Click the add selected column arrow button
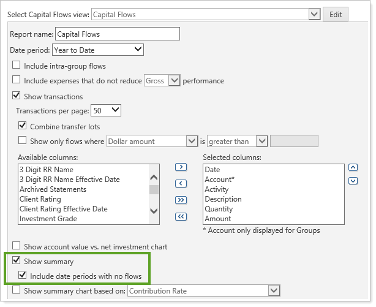 (181, 167)
